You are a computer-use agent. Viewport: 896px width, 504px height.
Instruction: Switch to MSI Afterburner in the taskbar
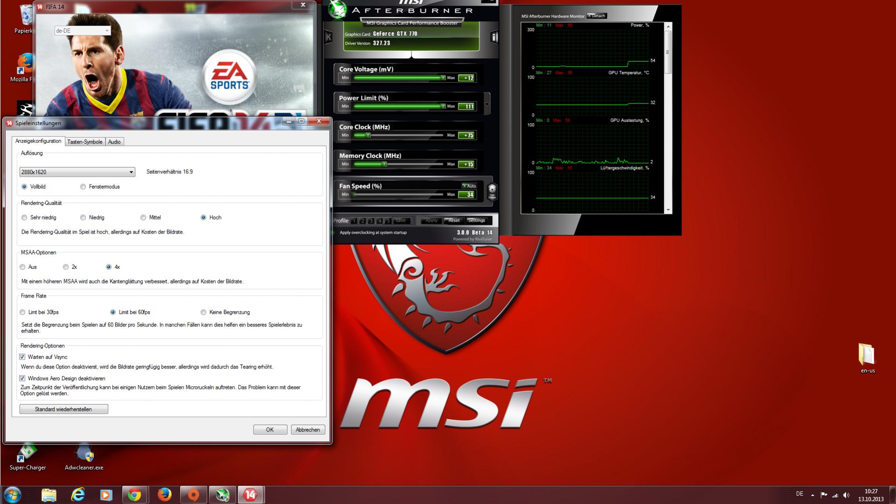(x=222, y=495)
